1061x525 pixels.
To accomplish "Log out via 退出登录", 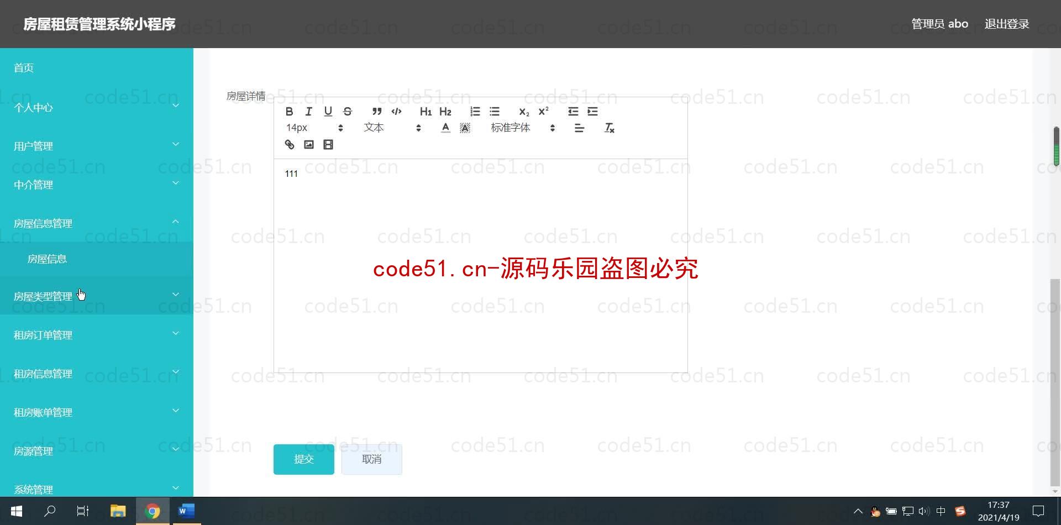I will (1007, 24).
